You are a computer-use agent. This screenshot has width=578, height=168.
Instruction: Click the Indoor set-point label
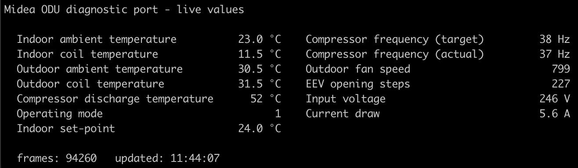pyautogui.click(x=66, y=129)
